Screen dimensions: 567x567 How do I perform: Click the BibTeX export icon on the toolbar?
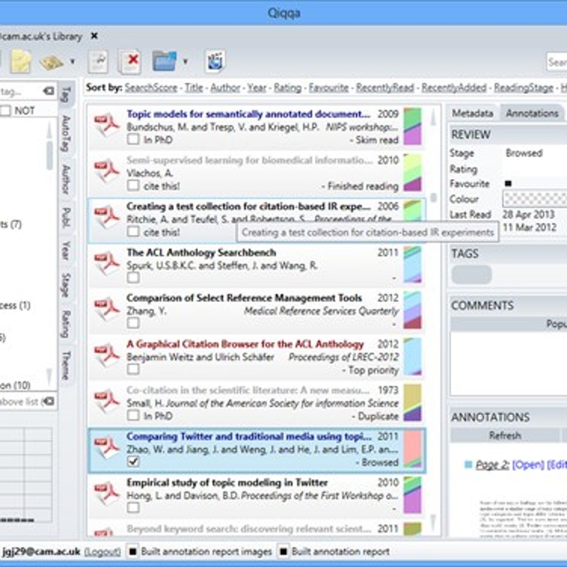214,61
